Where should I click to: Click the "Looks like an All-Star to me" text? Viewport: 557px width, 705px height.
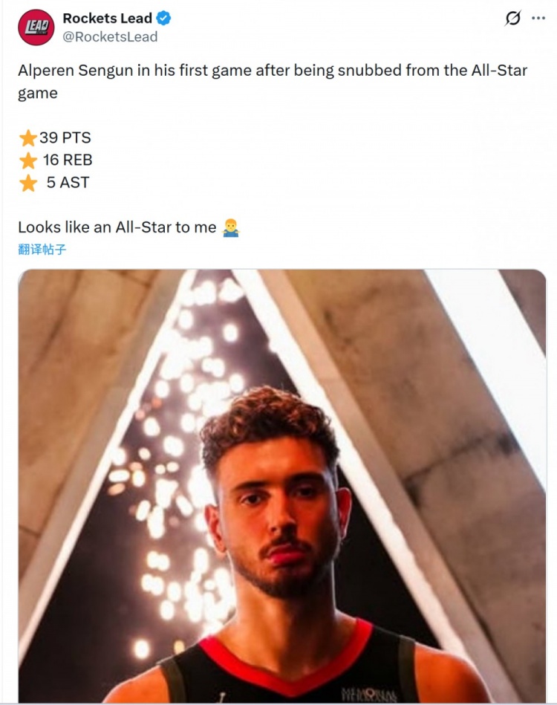117,227
